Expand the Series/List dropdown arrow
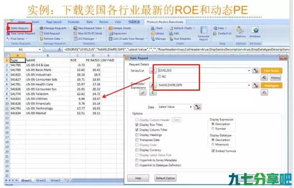This screenshot has height=188, width=294. tap(249, 71)
